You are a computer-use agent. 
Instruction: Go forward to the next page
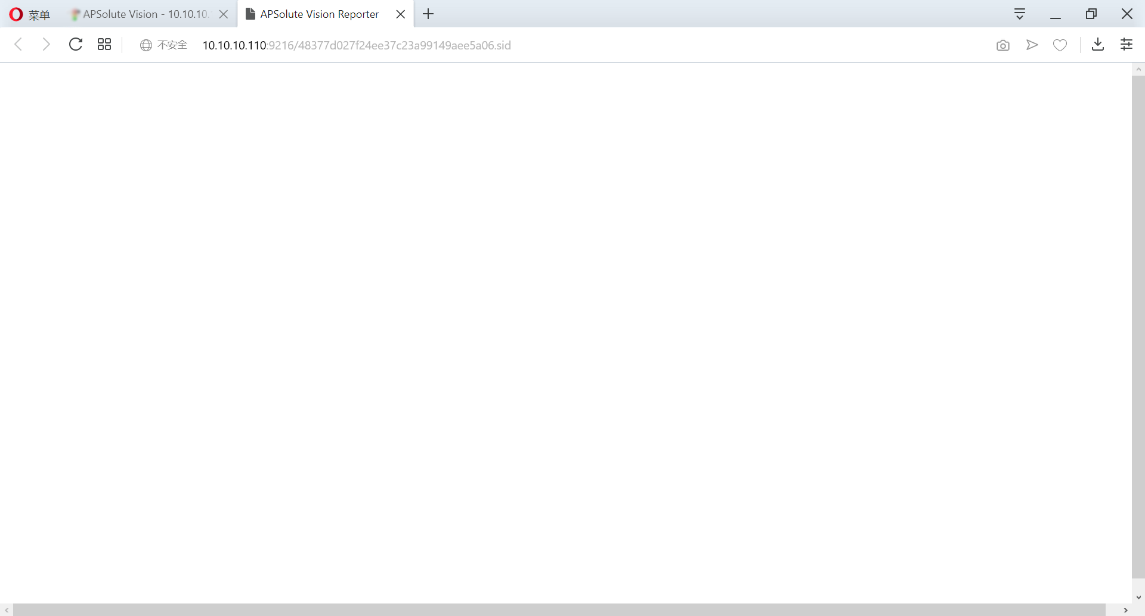(x=46, y=45)
